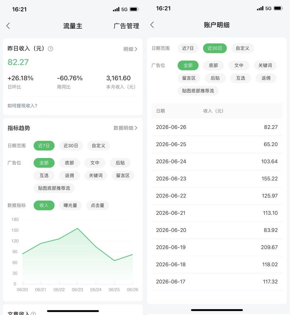
Task: Tap the 06/25 low point on the chart
Action: pos(114,261)
